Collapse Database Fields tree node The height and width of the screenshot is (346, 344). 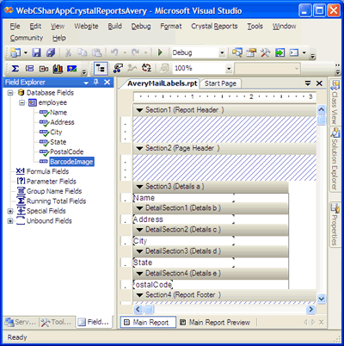coord(10,93)
